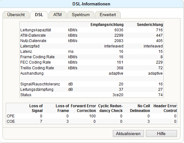Click the Leitungsdämpfung value 27
Viewport: 184px width, 143px height.
(x=160, y=90)
